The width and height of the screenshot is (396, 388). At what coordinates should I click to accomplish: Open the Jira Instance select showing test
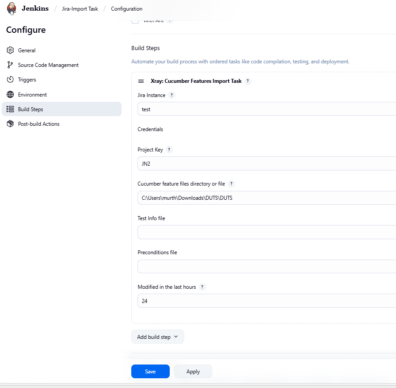pos(267,109)
